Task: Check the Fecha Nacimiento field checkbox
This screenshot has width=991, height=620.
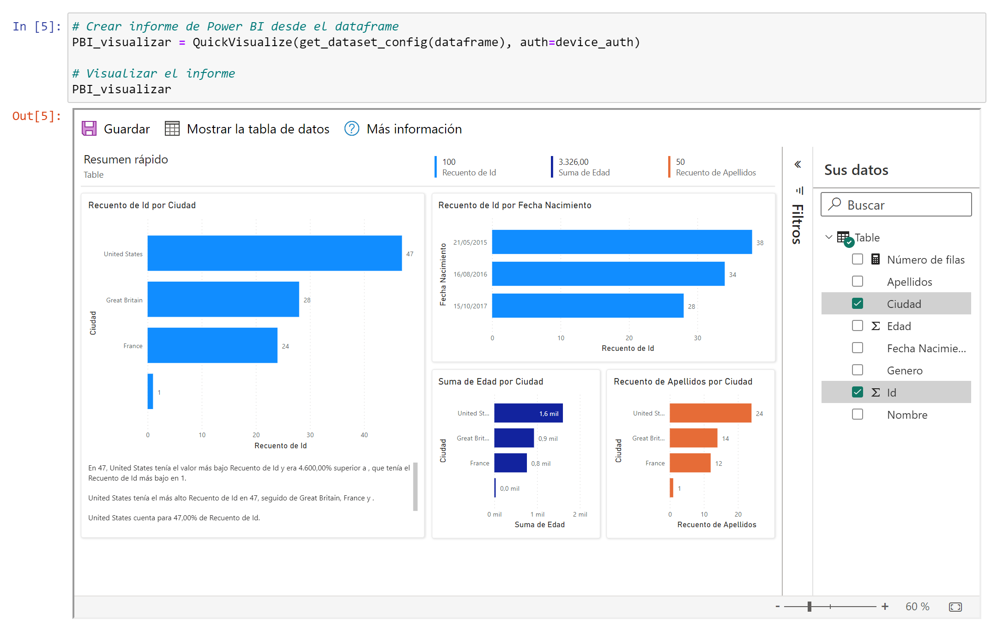Action: tap(858, 348)
